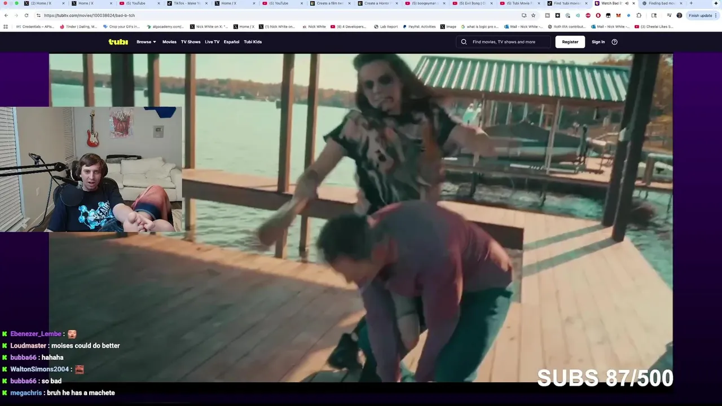Open the Extensions puzzle-piece icon
The width and height of the screenshot is (722, 406).
639,15
